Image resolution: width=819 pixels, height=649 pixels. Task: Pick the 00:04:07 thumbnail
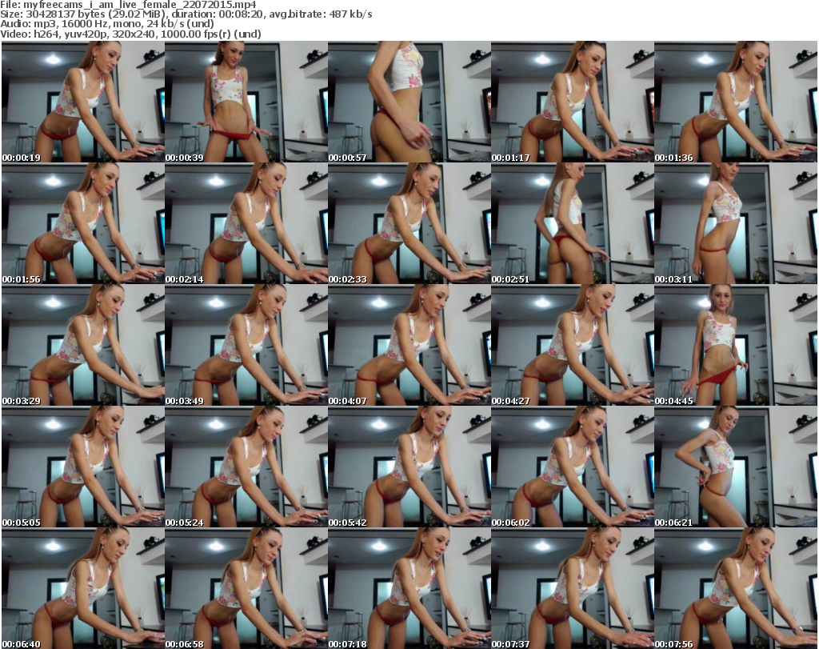(x=409, y=345)
